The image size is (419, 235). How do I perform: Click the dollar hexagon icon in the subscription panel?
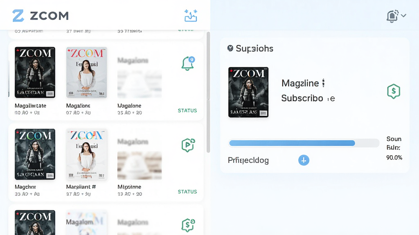(394, 91)
